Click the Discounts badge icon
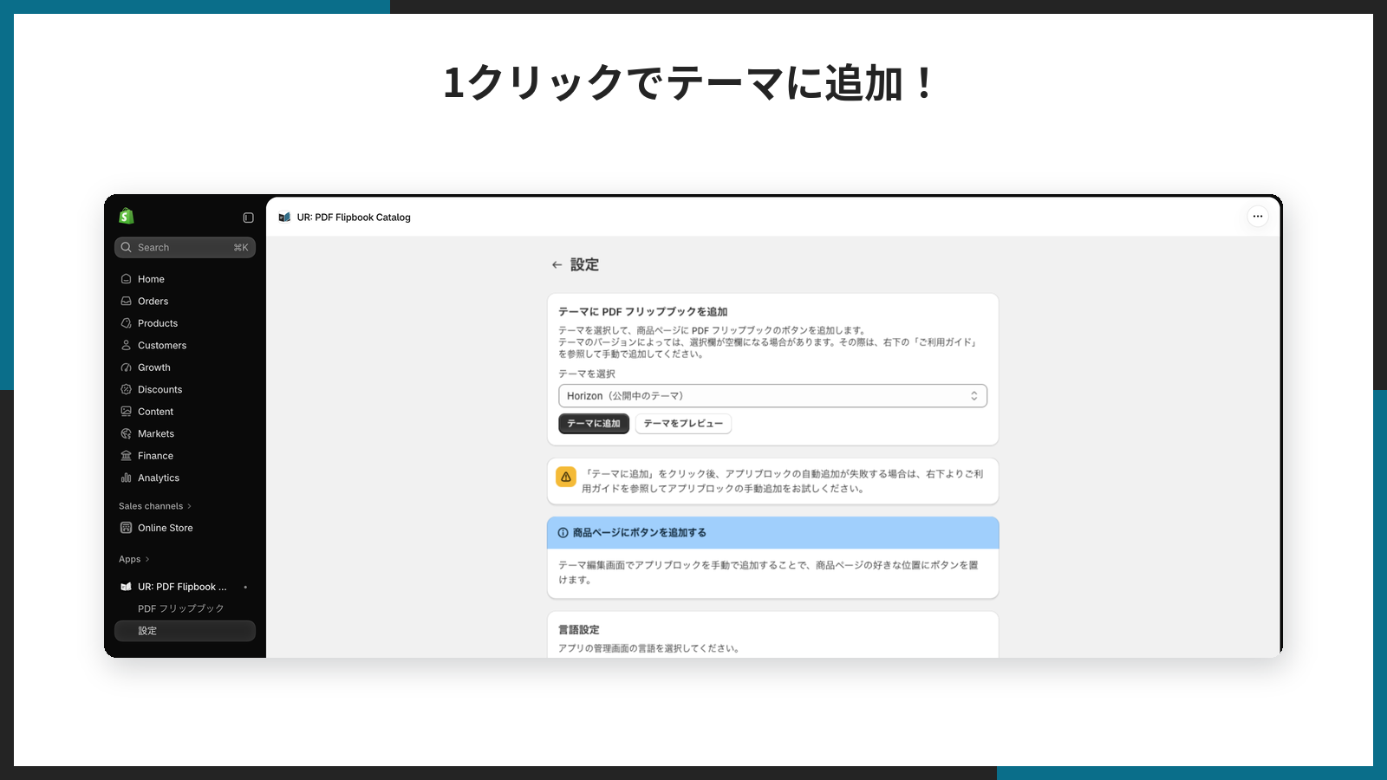Image resolution: width=1387 pixels, height=780 pixels. point(127,389)
